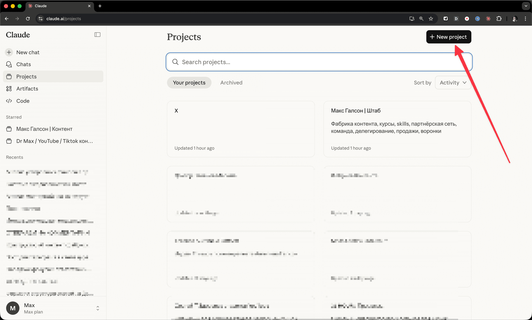Select Code in the sidebar

click(23, 101)
